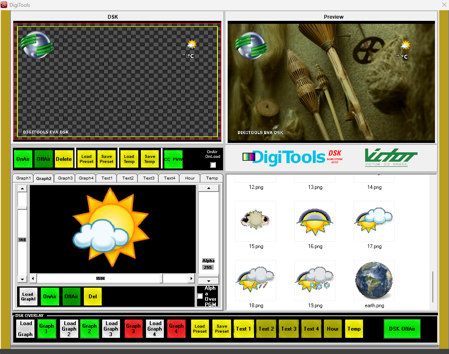Screen dimensions: 449x354
Task: Click the globe logo in Preview
Action: pos(251,46)
